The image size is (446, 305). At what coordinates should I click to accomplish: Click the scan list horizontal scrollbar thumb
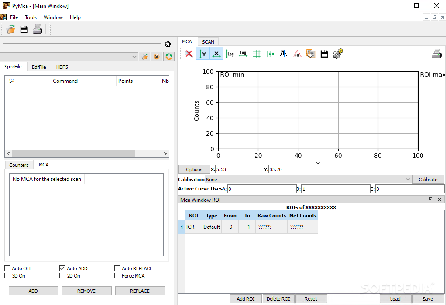[x=74, y=154]
